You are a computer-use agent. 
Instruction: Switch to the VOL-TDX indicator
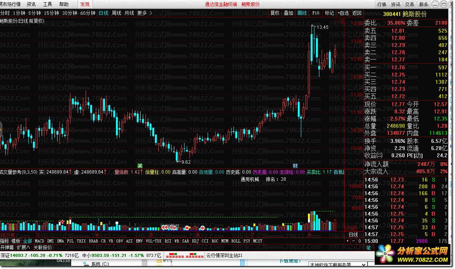click(x=154, y=241)
